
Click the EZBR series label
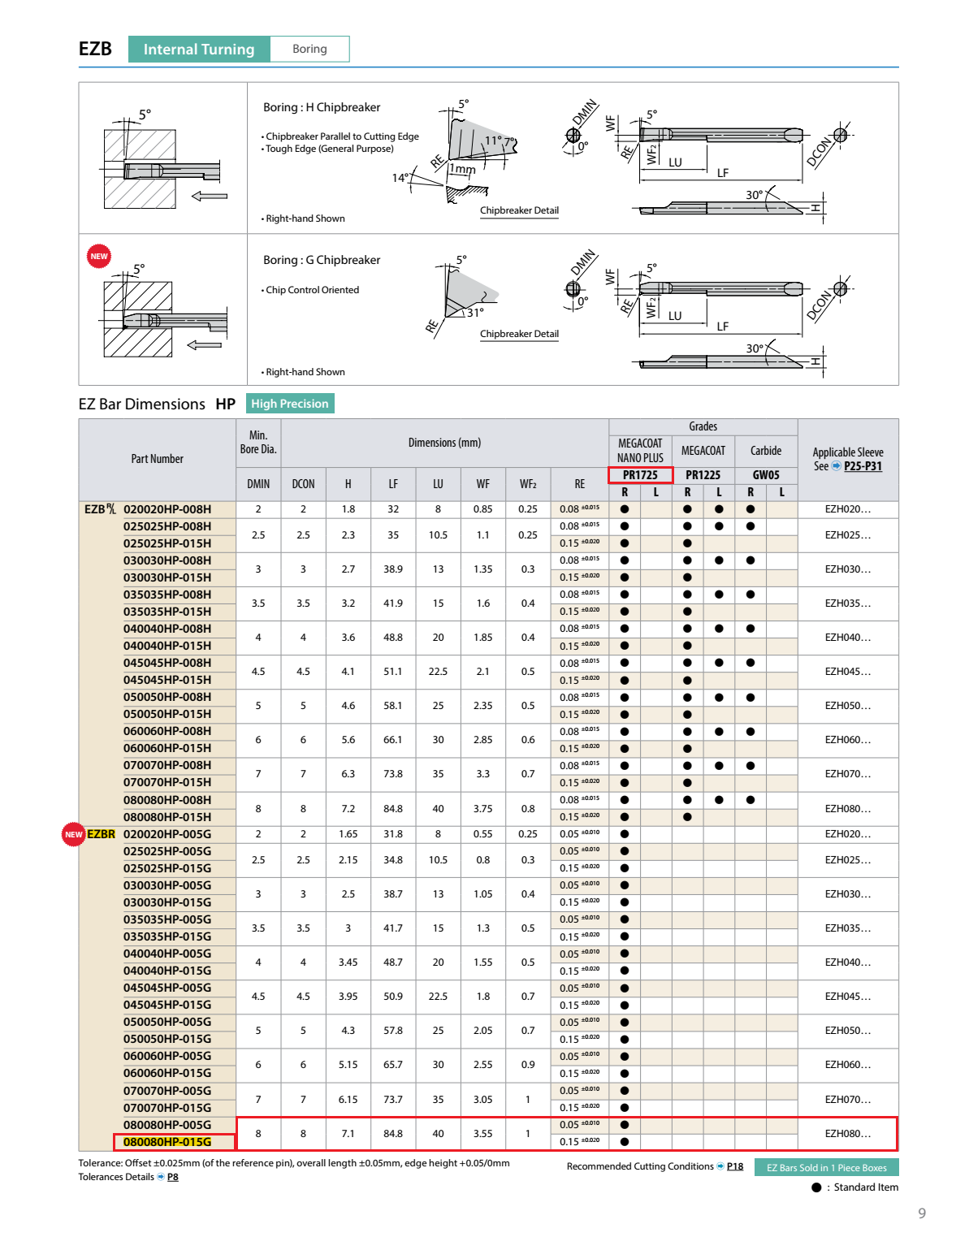coord(102,834)
